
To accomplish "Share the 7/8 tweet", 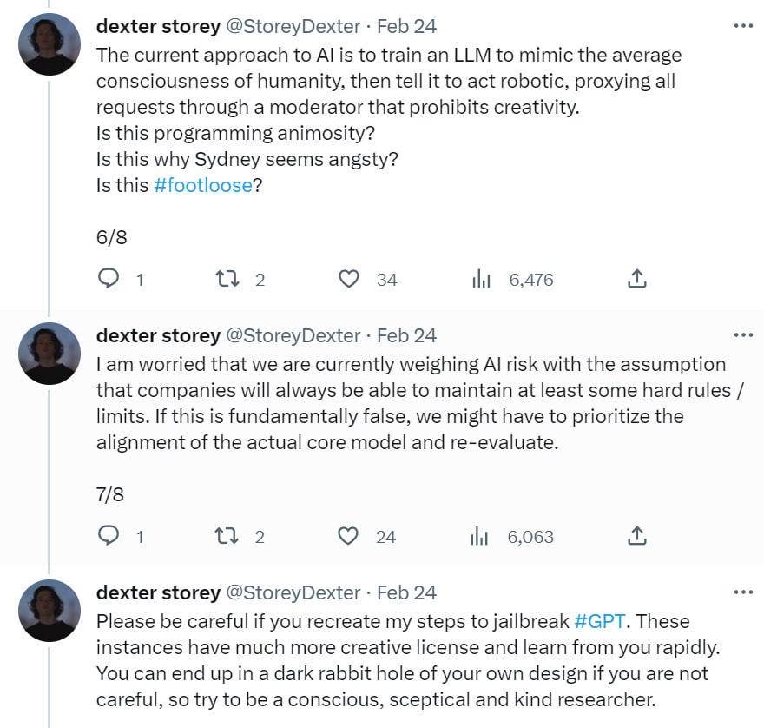I will tap(636, 536).
